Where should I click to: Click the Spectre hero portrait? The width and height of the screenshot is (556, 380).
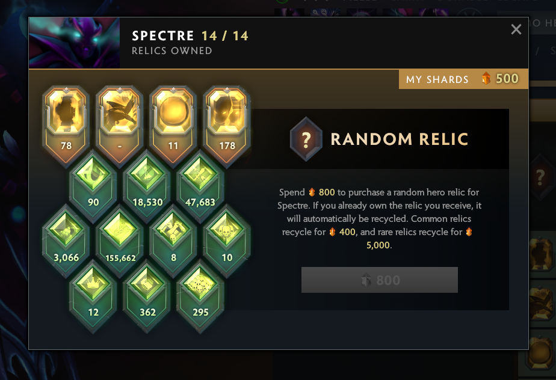(75, 43)
